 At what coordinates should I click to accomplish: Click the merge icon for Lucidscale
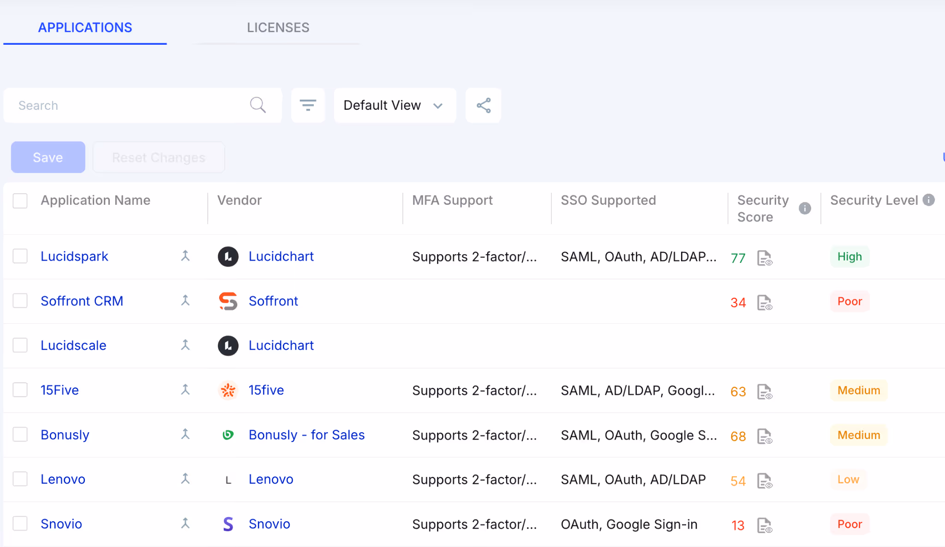pos(185,345)
